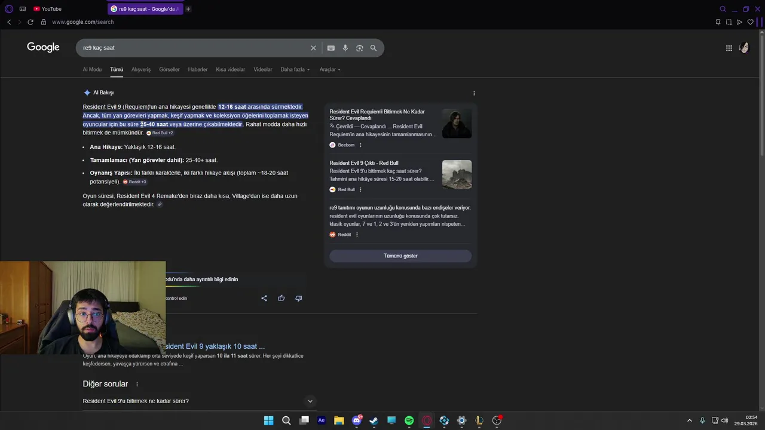The height and width of the screenshot is (430, 765).
Task: Open the Beebom article character thumbnail
Action: click(x=457, y=123)
